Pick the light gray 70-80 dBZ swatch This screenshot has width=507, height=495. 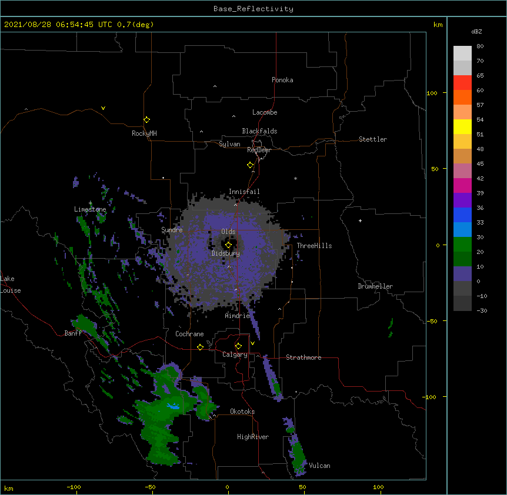(462, 53)
